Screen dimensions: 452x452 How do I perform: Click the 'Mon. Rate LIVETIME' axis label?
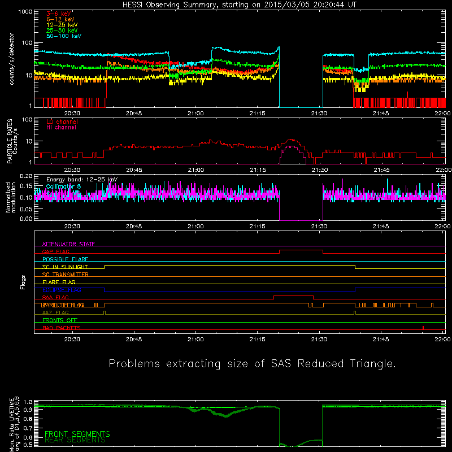[x=12, y=425]
